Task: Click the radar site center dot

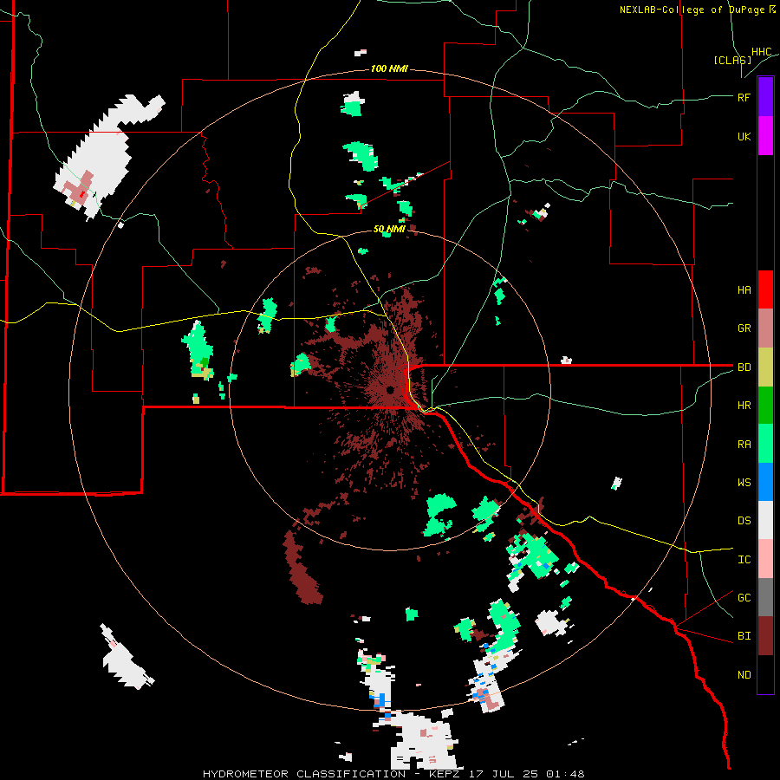Action: click(391, 390)
